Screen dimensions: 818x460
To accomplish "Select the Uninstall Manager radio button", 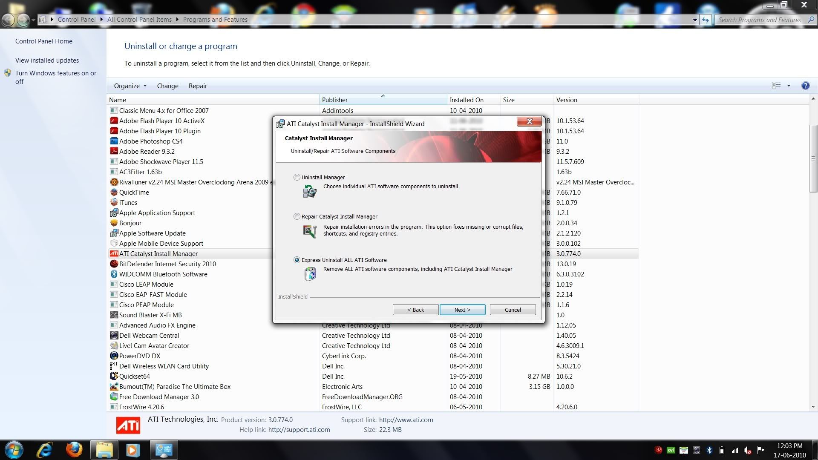I will tap(297, 177).
